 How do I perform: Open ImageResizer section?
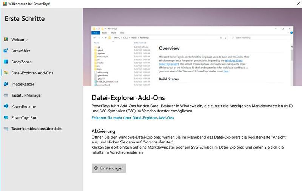click(42, 84)
